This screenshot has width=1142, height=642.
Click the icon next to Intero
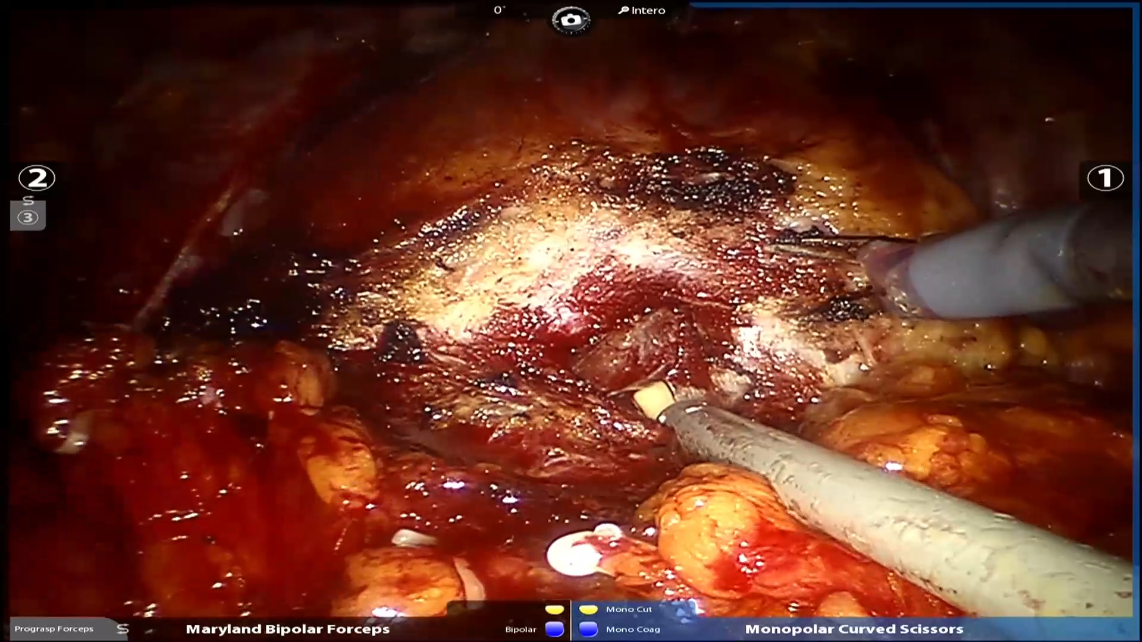[623, 10]
